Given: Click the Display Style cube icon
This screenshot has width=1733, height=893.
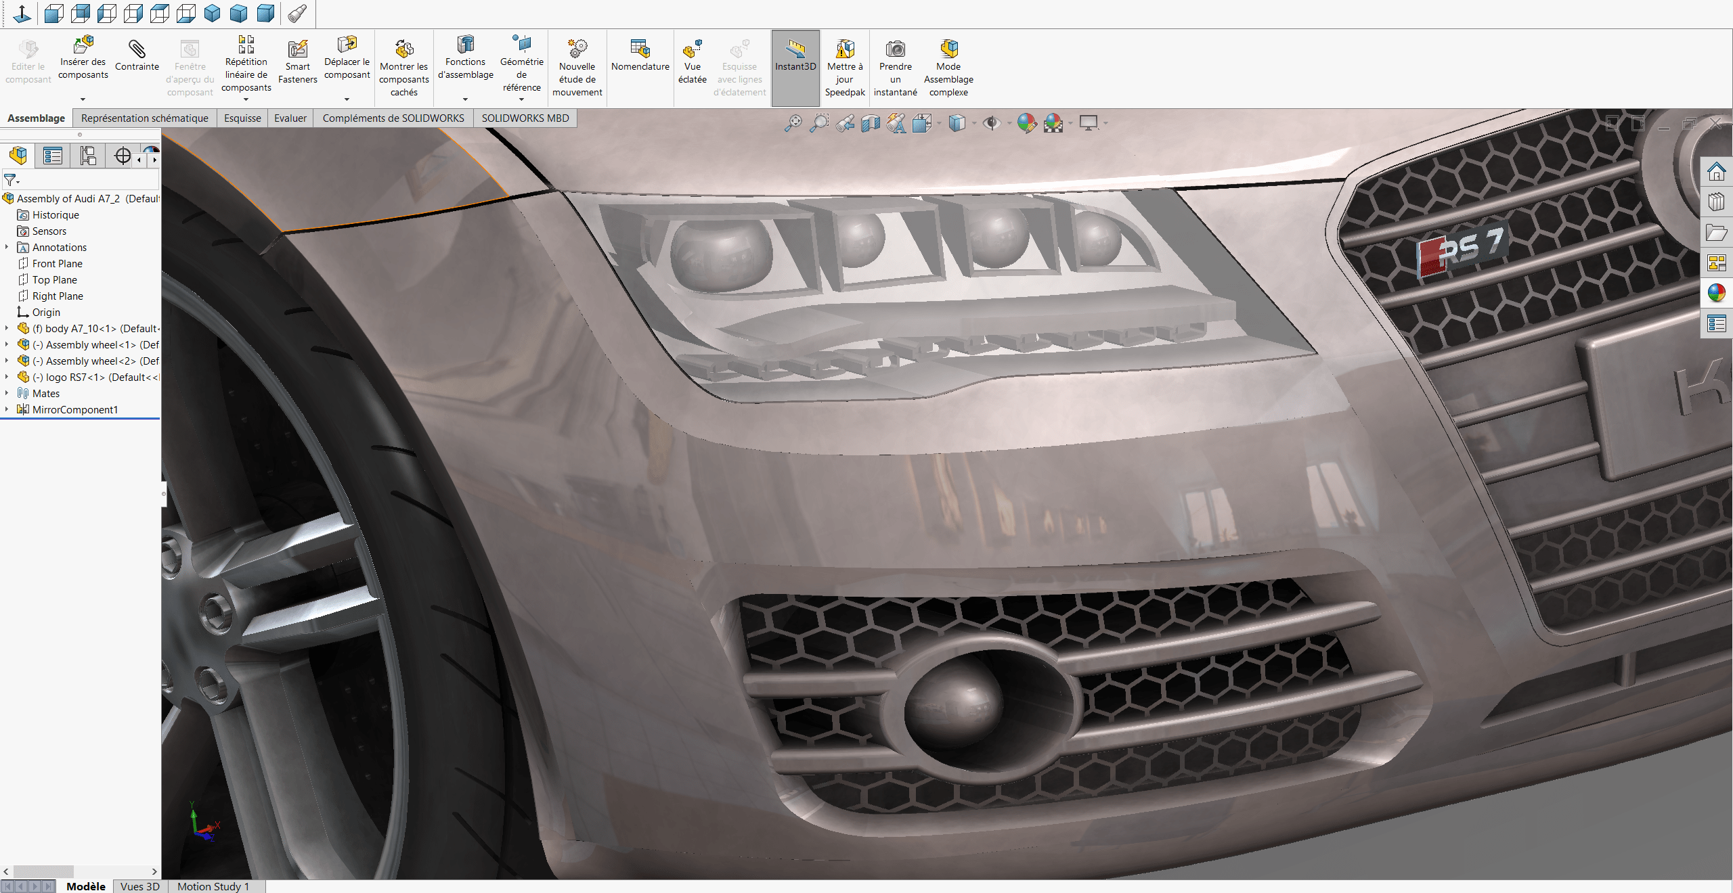Looking at the screenshot, I should tap(957, 123).
